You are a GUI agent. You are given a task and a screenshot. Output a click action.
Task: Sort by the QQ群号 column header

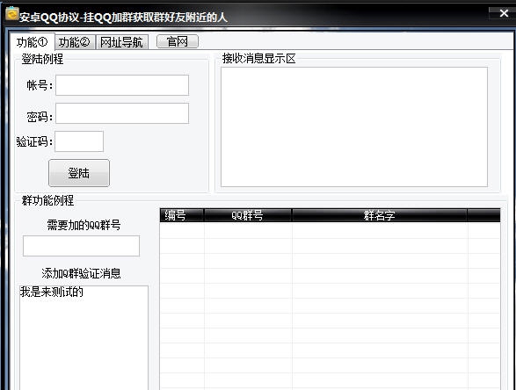248,215
